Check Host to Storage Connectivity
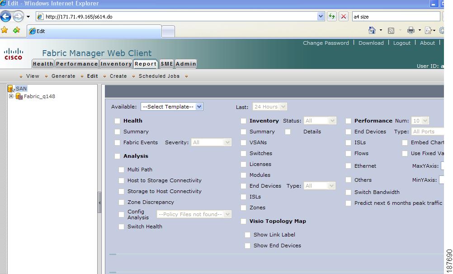This screenshot has width=453, height=274. click(121, 181)
